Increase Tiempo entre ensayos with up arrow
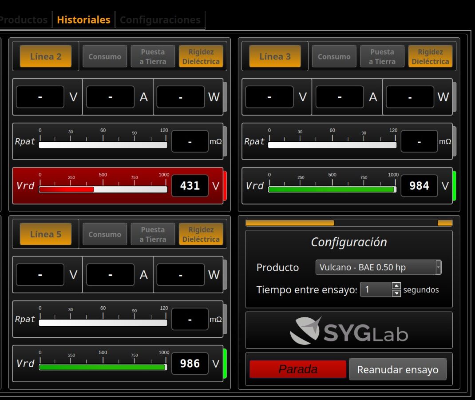This screenshot has height=400, width=475. tap(396, 286)
